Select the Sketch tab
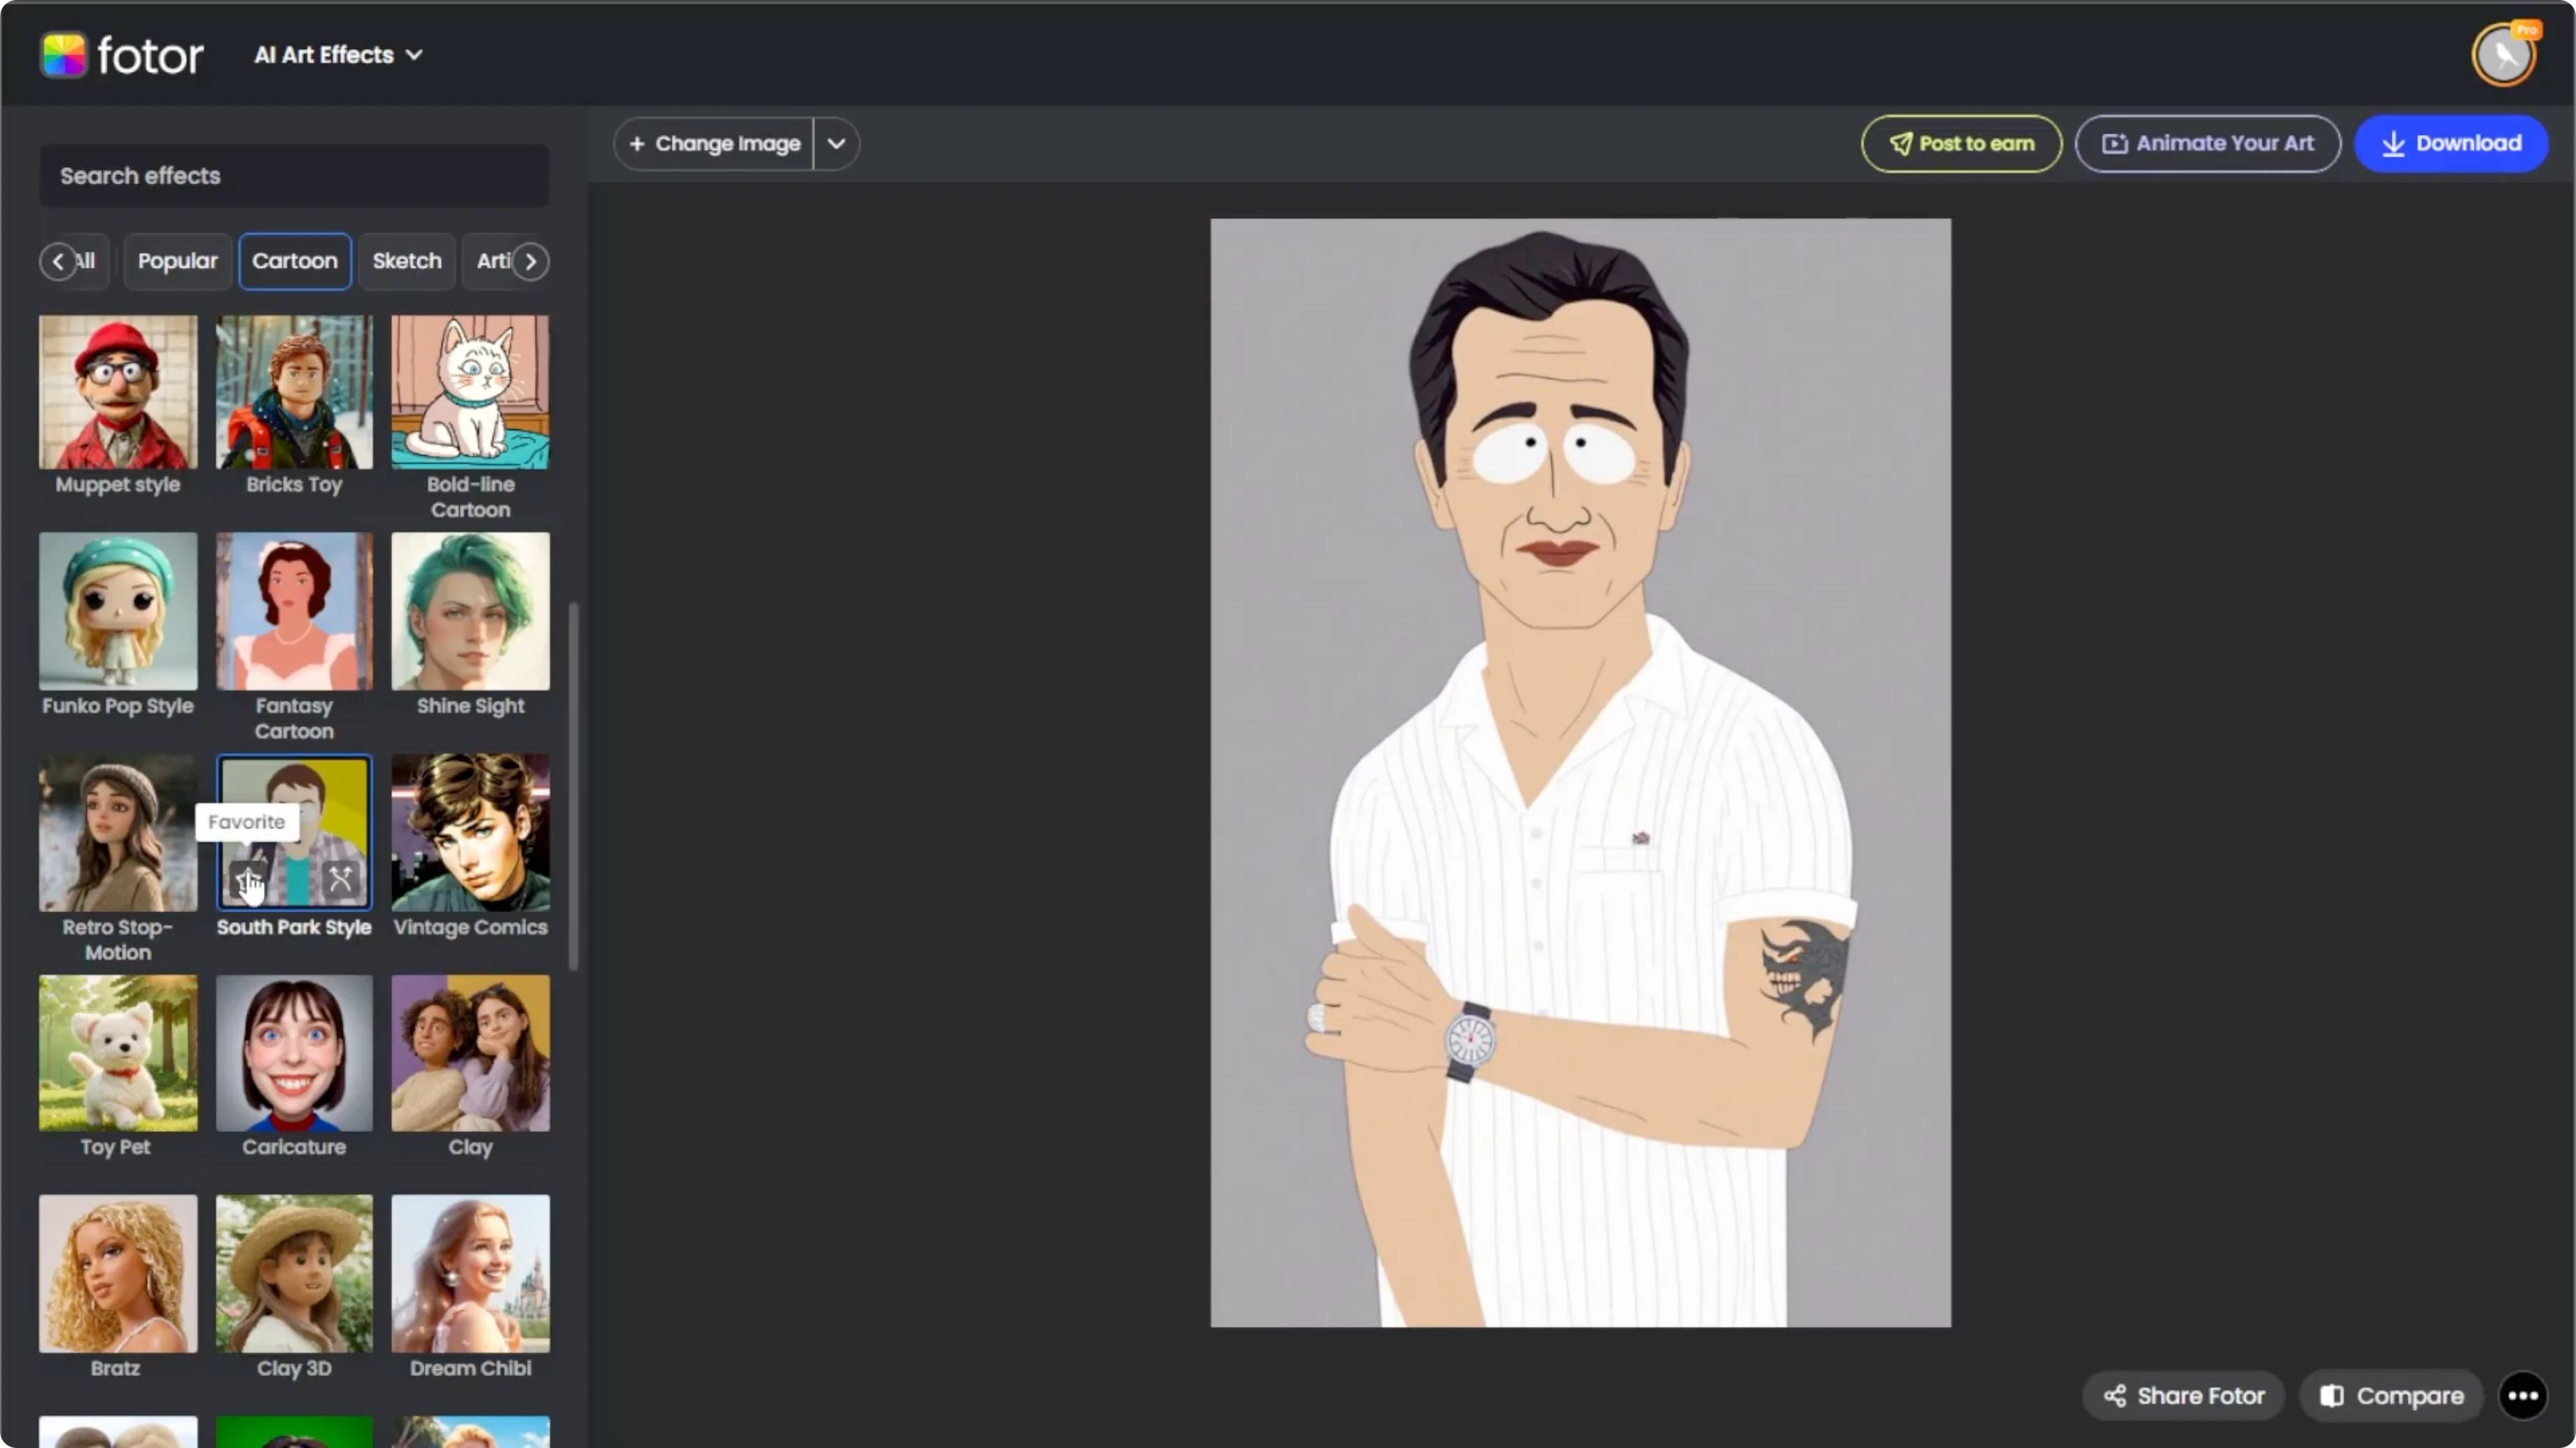2576x1448 pixels. coord(407,261)
